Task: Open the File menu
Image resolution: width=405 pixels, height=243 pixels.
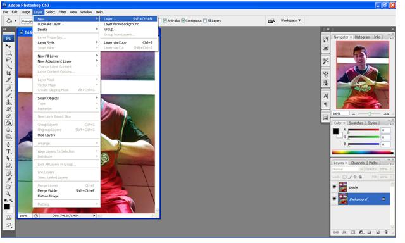Action: click(6, 12)
